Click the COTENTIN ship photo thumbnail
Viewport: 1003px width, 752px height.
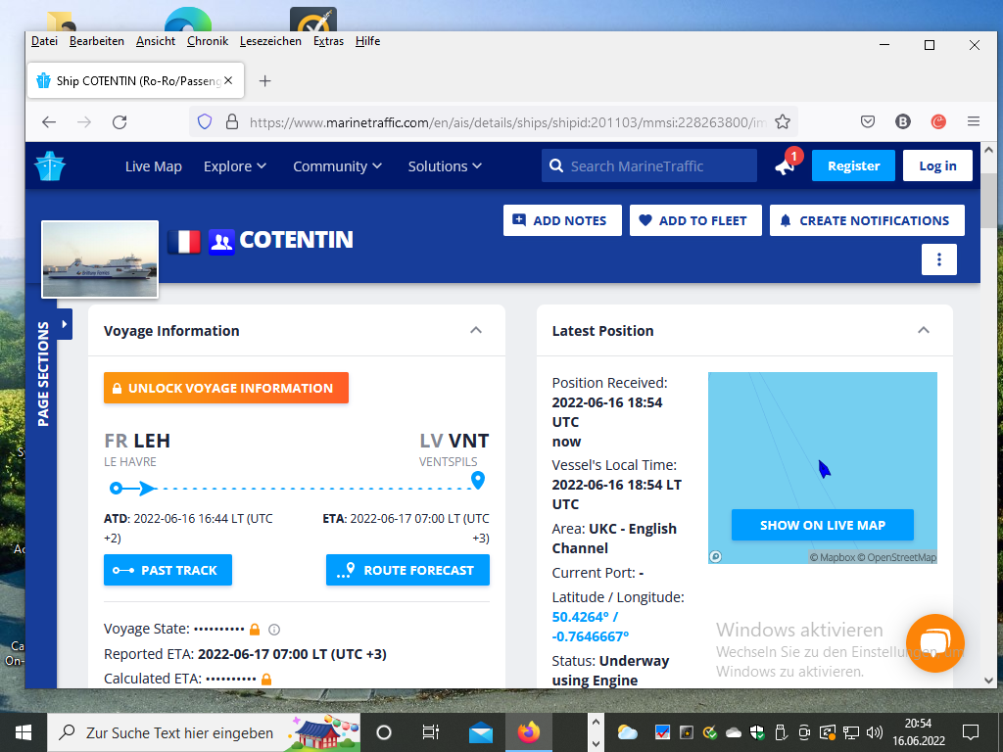pos(100,258)
